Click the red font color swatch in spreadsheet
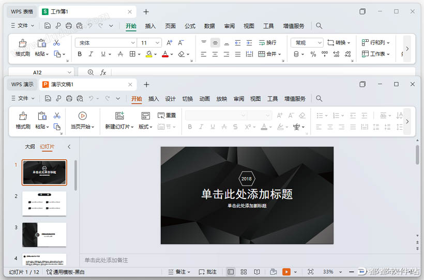This screenshot has height=280, width=424. (x=165, y=54)
